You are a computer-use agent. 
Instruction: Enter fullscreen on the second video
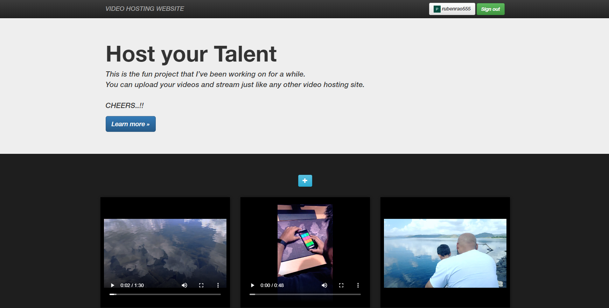click(341, 285)
